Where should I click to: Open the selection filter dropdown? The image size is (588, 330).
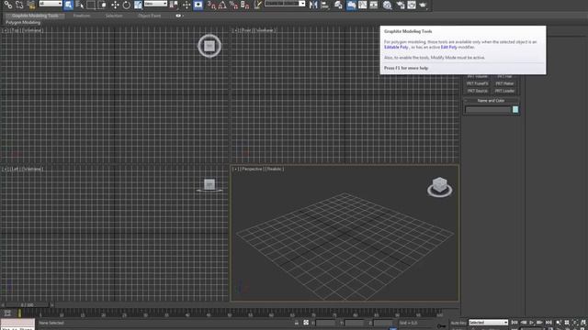click(51, 4)
